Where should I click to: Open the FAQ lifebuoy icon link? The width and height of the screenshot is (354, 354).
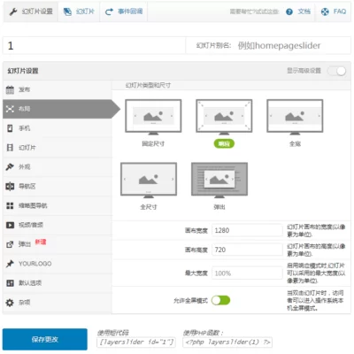coord(325,12)
